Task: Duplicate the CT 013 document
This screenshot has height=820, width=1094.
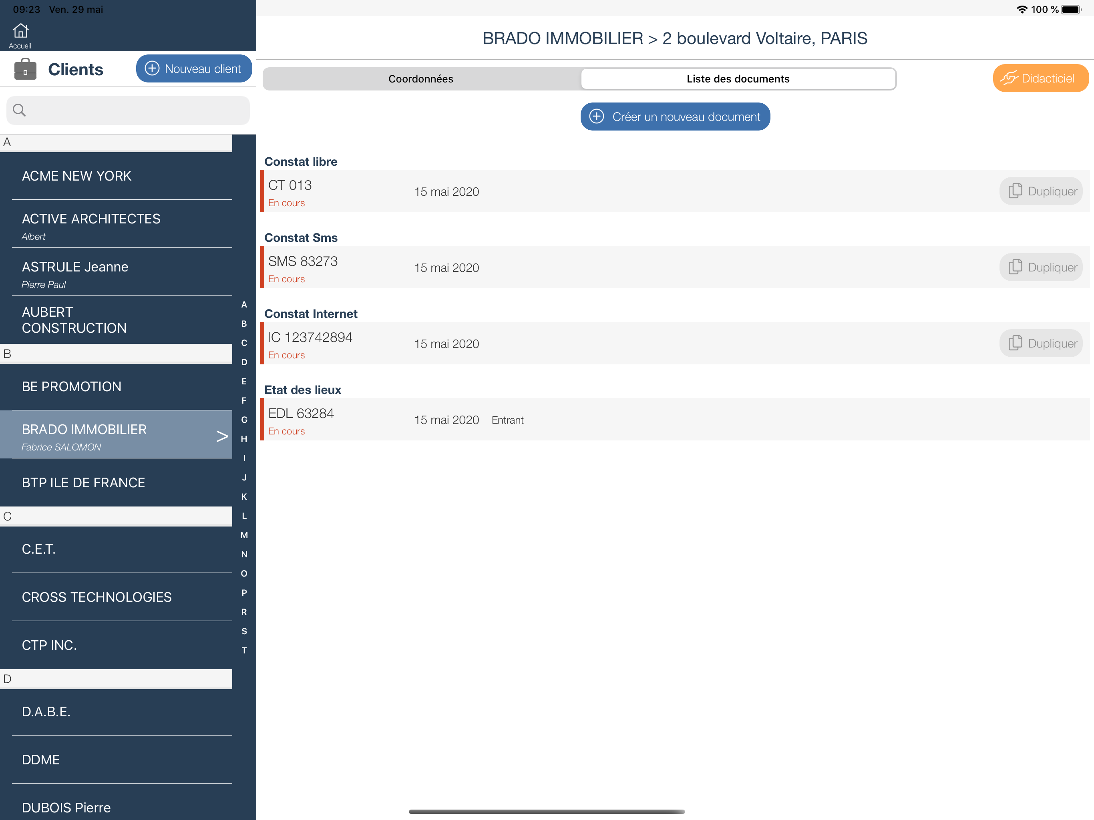Action: click(1041, 191)
